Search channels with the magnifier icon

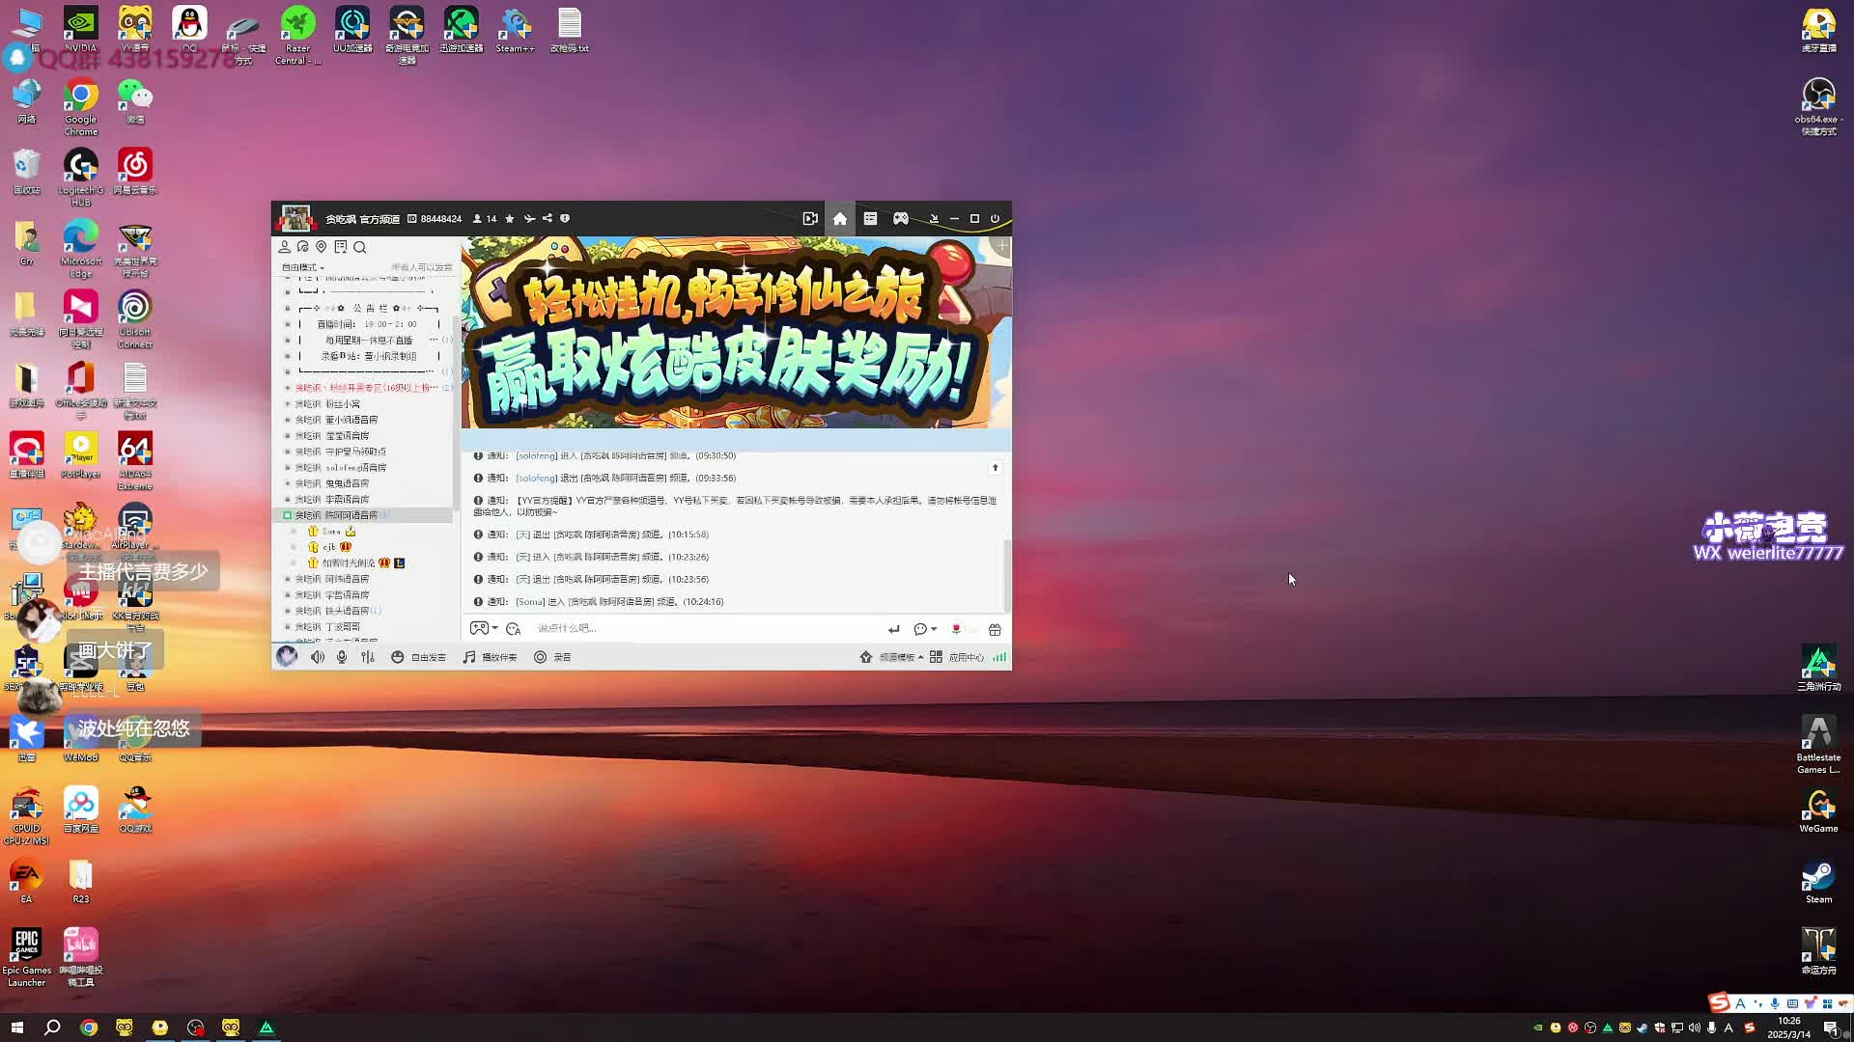[x=360, y=247]
